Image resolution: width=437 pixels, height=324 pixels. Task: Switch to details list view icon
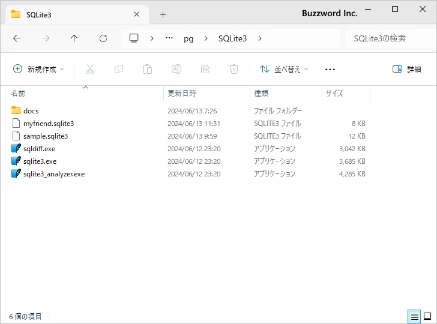(414, 316)
